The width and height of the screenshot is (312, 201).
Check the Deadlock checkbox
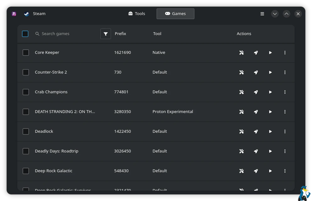[26, 131]
